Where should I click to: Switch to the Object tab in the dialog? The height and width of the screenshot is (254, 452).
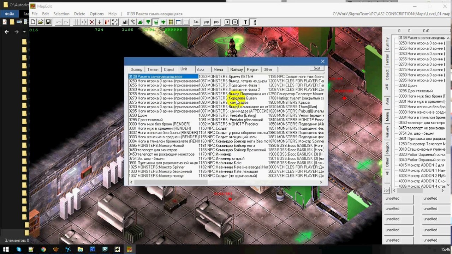click(169, 69)
